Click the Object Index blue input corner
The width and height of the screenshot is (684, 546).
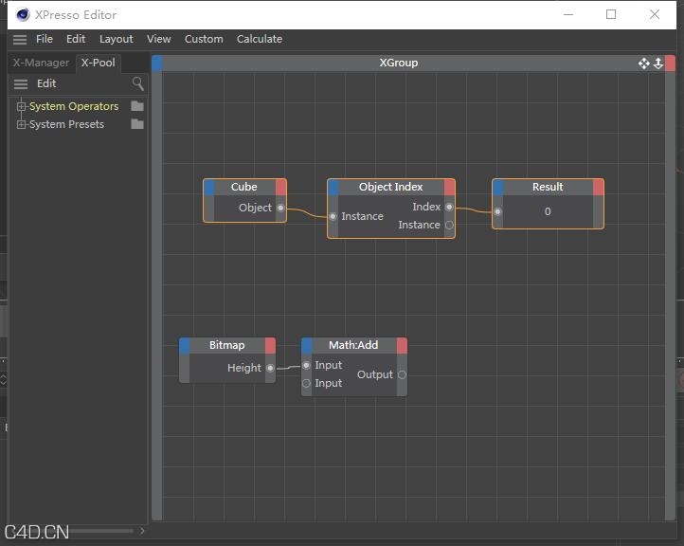(x=333, y=187)
